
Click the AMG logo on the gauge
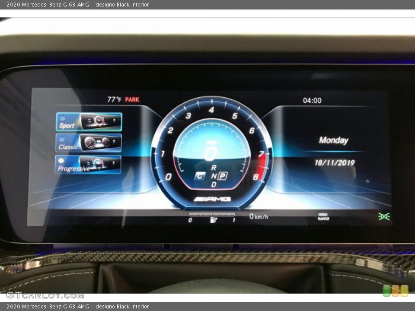click(212, 199)
